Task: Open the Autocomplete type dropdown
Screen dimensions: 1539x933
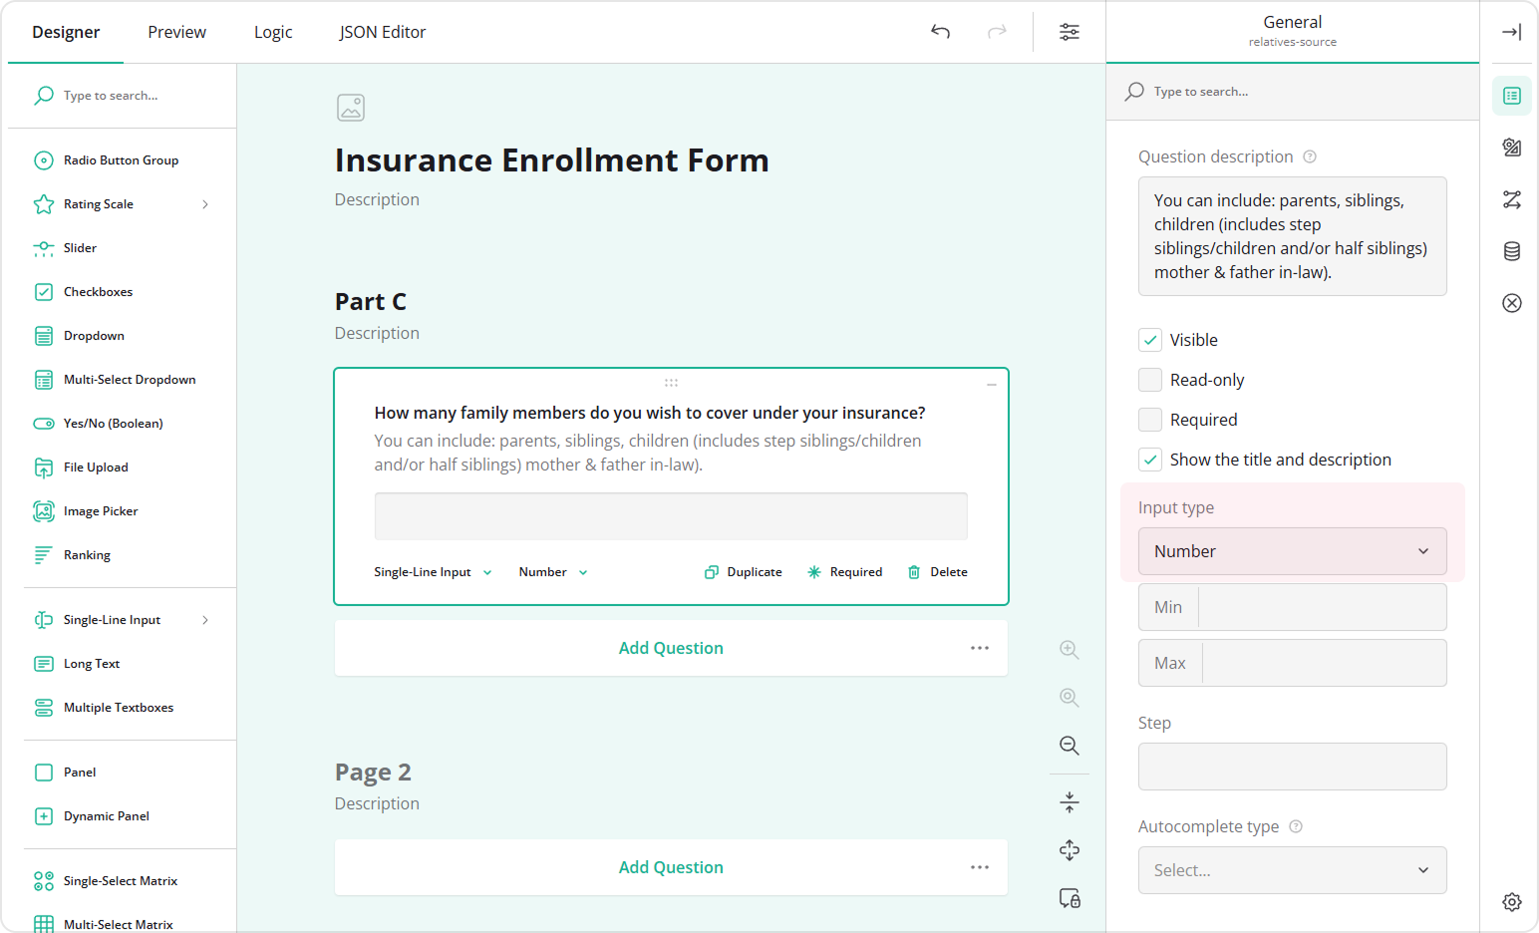Action: (x=1292, y=870)
